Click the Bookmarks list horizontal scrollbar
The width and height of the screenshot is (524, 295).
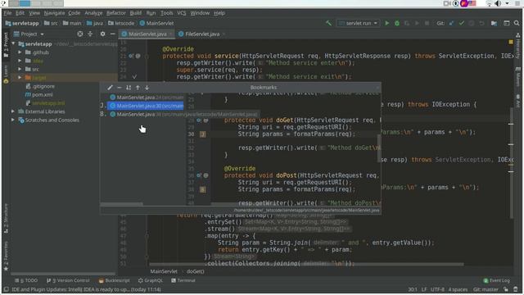[x=122, y=204]
